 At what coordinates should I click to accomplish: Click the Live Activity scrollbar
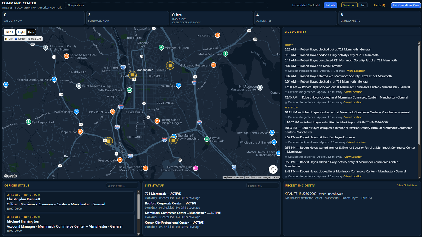tap(419, 95)
